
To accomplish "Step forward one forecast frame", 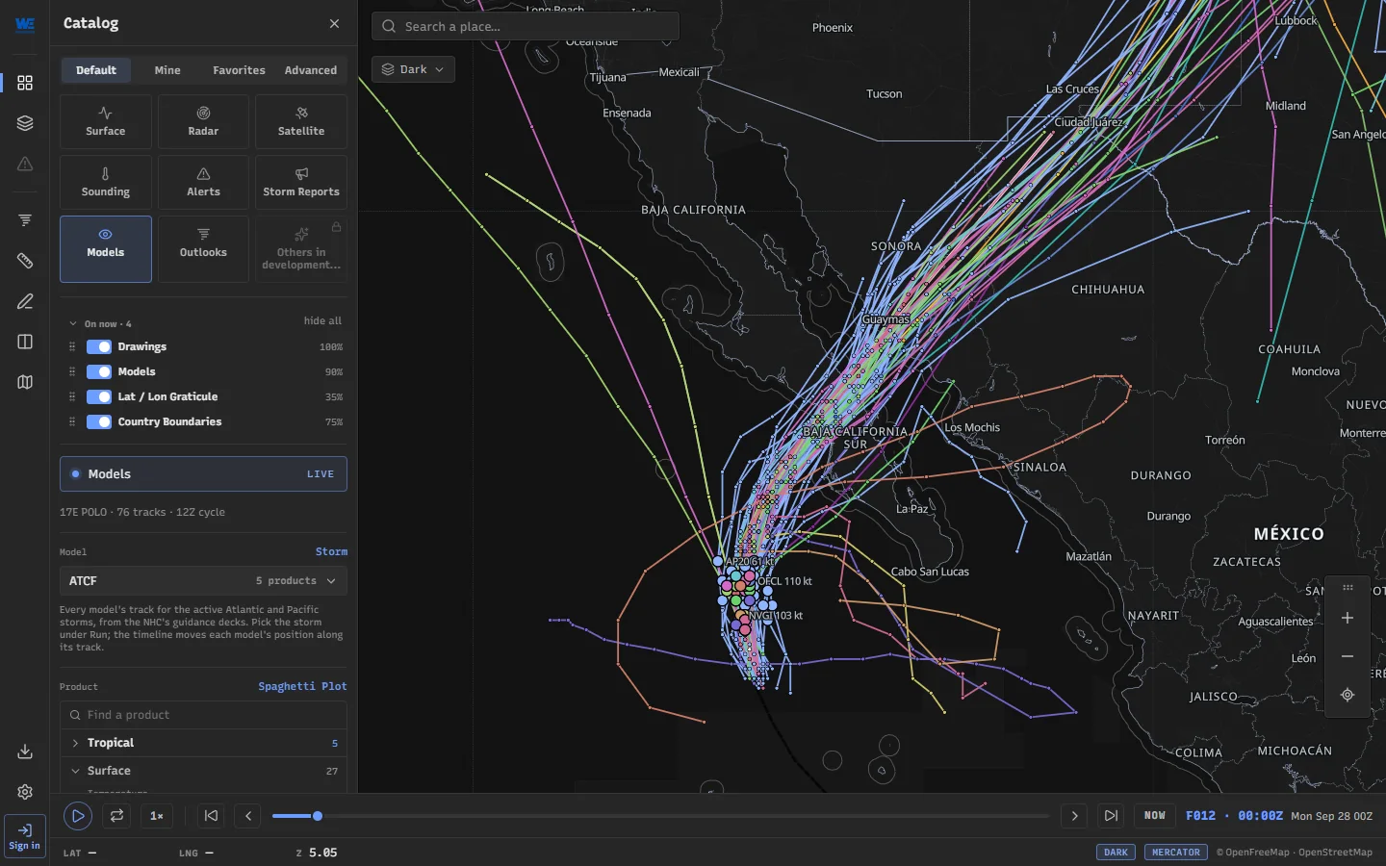I will coord(1074,816).
